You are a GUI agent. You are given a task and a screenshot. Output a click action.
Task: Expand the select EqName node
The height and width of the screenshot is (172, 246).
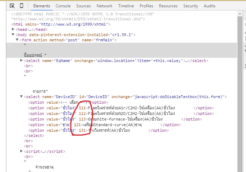click(x=21, y=60)
